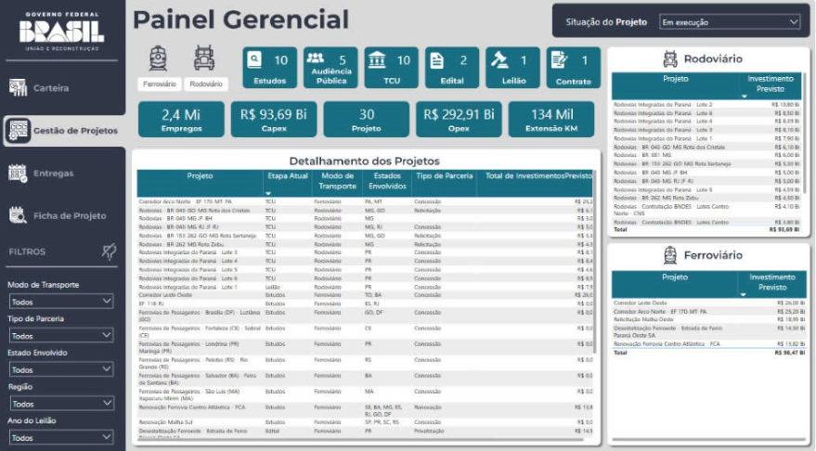Click the Edital document icon
816x451 pixels.
tap(436, 60)
